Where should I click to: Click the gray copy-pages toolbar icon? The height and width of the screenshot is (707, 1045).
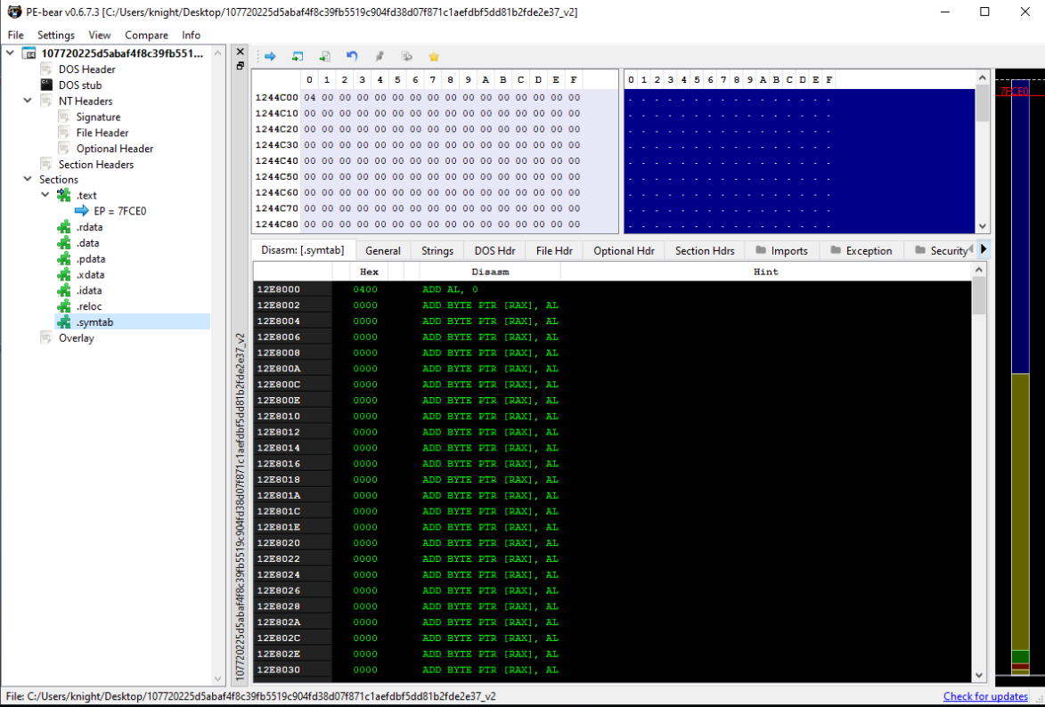pyautogui.click(x=406, y=57)
